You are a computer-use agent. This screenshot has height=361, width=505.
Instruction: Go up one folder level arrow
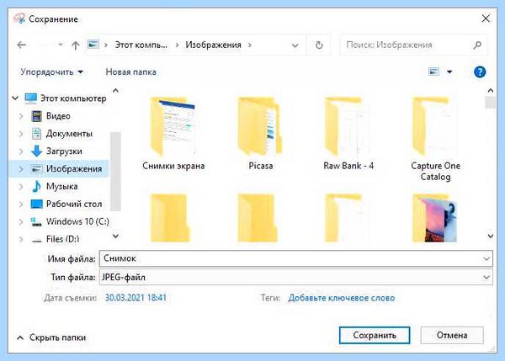(x=76, y=45)
